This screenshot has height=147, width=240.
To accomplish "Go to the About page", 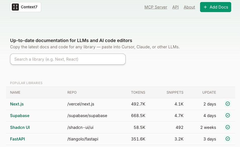I will click(189, 7).
